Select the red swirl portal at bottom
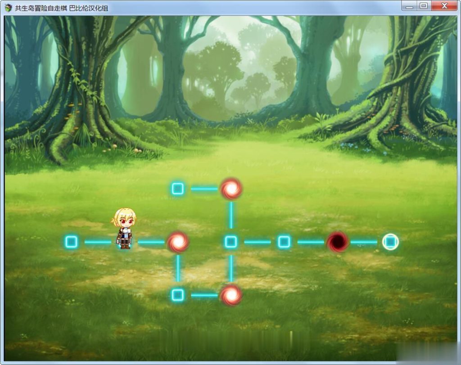The image size is (461, 365). click(231, 295)
